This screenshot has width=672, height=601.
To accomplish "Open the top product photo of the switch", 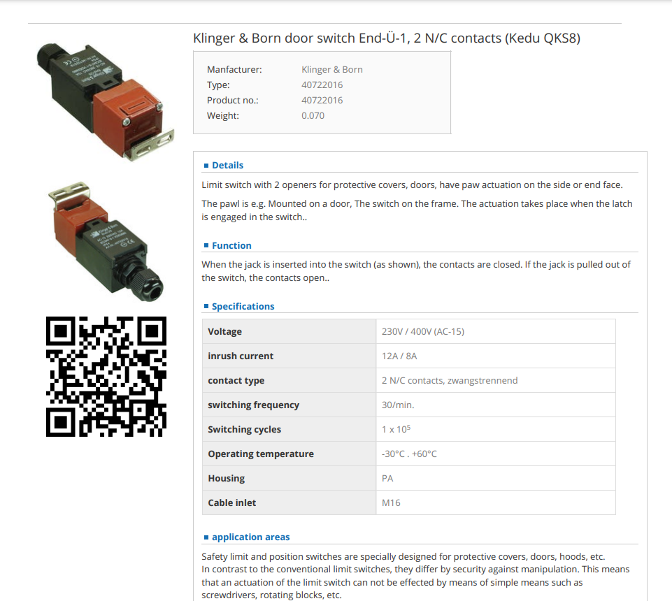I will pos(106,101).
